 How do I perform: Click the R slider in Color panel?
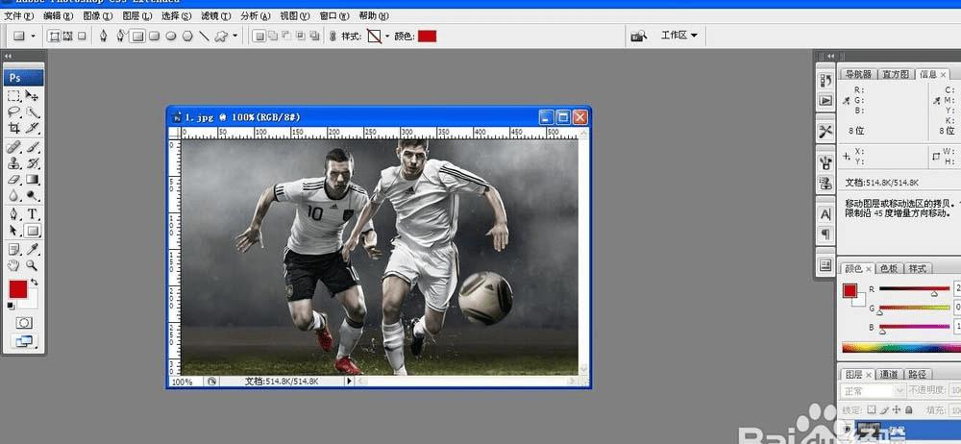[x=914, y=289]
